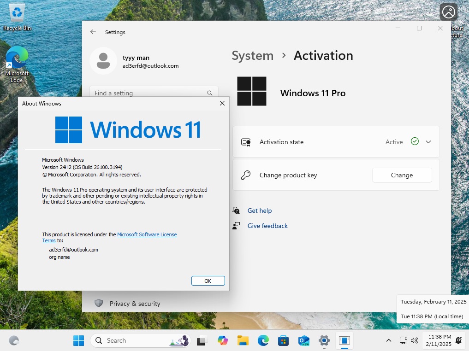469x351 pixels.
Task: Click the taskbar Search box
Action: point(140,340)
